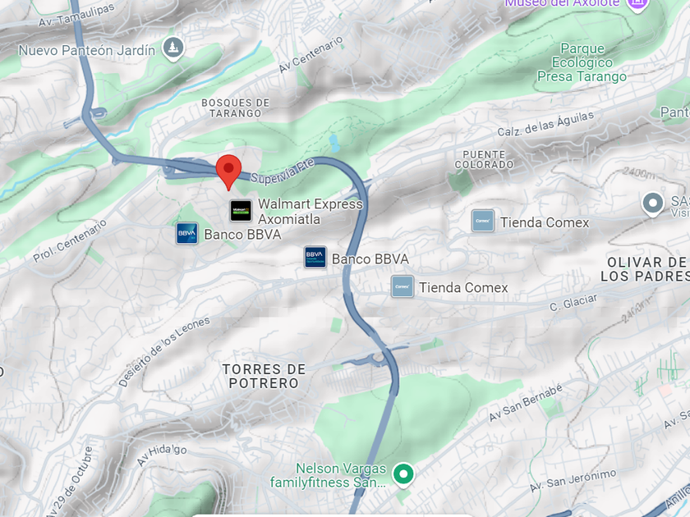Select the Torres de Potrero neighborhood label
Viewport: 690px width, 517px height.
coord(264,377)
